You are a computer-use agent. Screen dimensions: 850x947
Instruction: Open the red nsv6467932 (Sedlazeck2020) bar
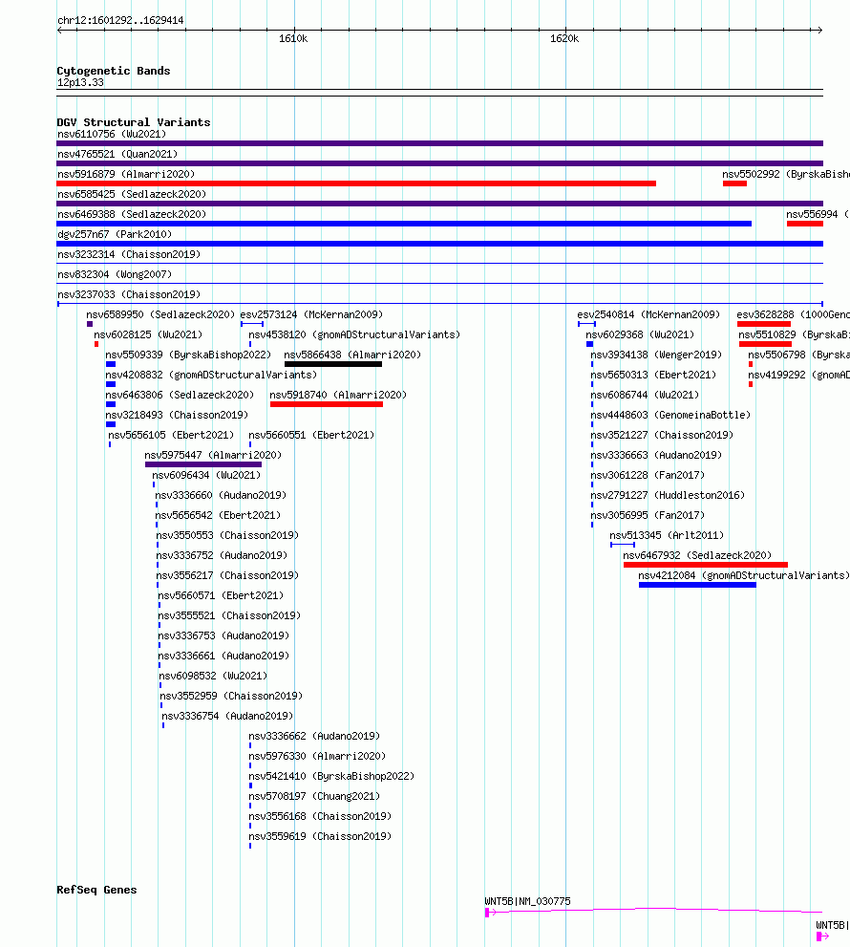[706, 565]
